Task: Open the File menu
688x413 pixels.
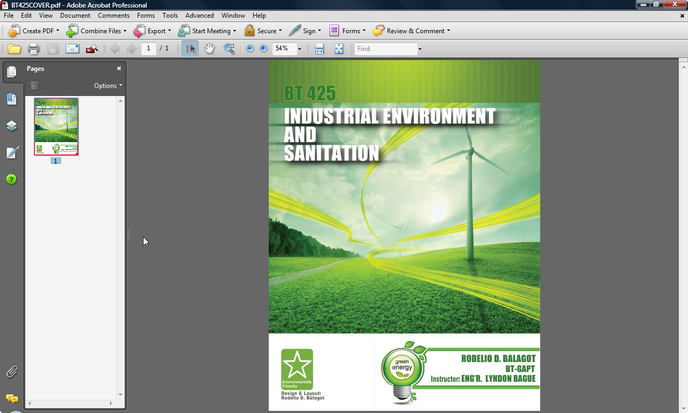Action: click(9, 16)
